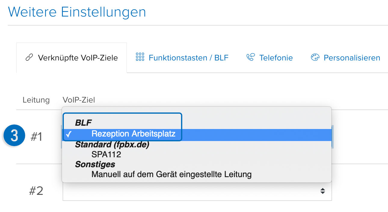This screenshot has height=212, width=388.
Task: Click the BLF group header in list
Action: tap(83, 122)
